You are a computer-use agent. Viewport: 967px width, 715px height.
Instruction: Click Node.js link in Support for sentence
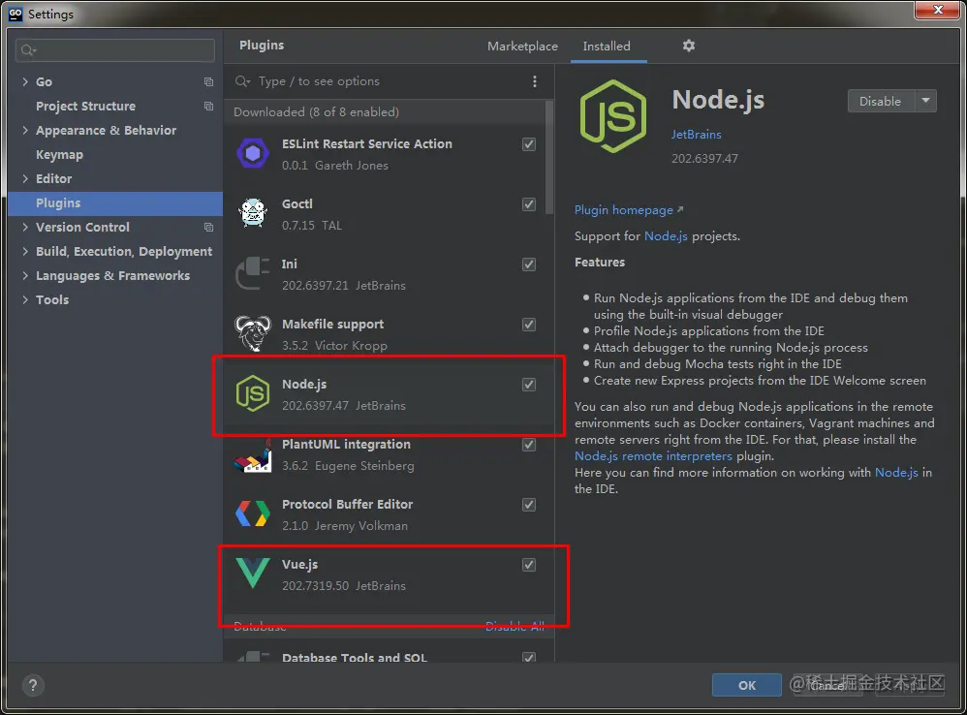pos(666,236)
